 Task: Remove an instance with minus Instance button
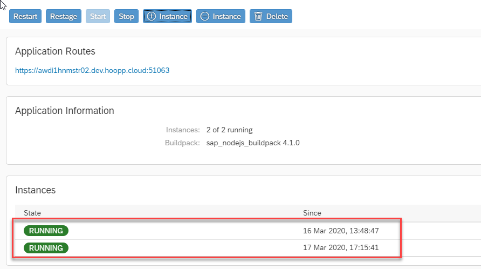pyautogui.click(x=221, y=16)
